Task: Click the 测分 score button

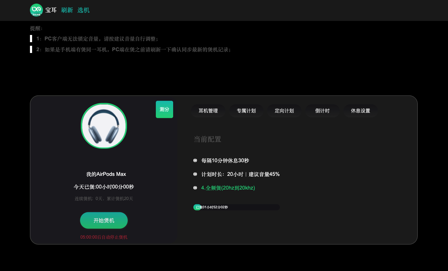Action: 164,109
